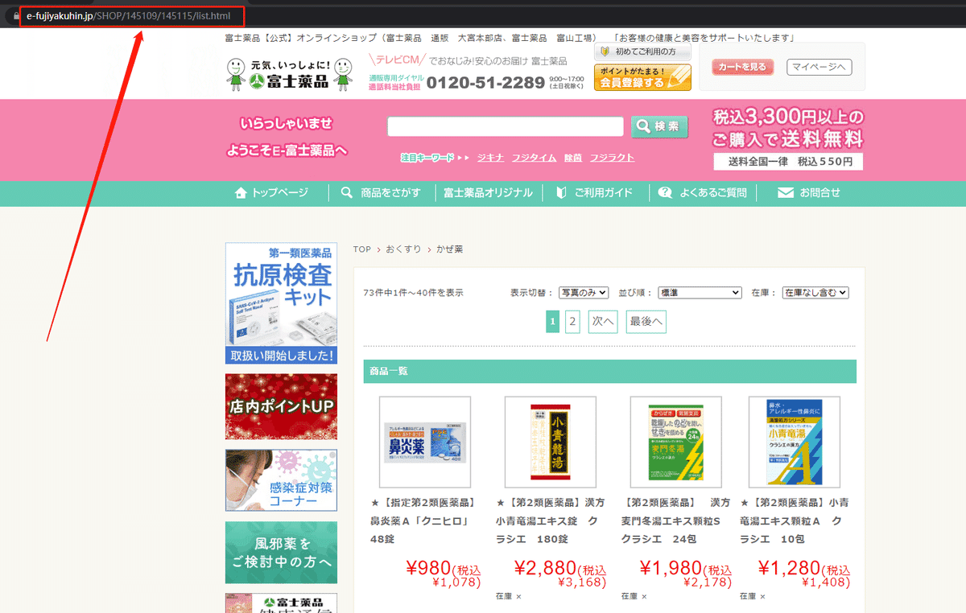
Task: Open 感染症対策コーナー sidebar banner
Action: click(281, 480)
